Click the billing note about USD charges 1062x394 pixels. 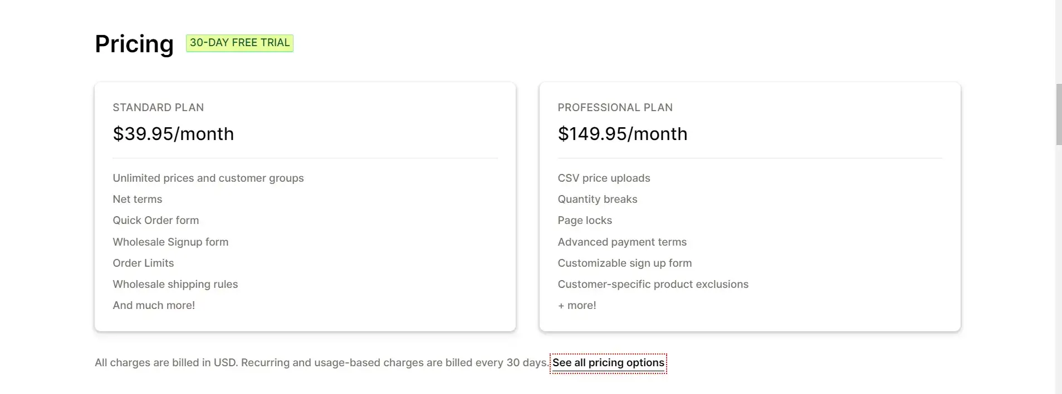(322, 363)
